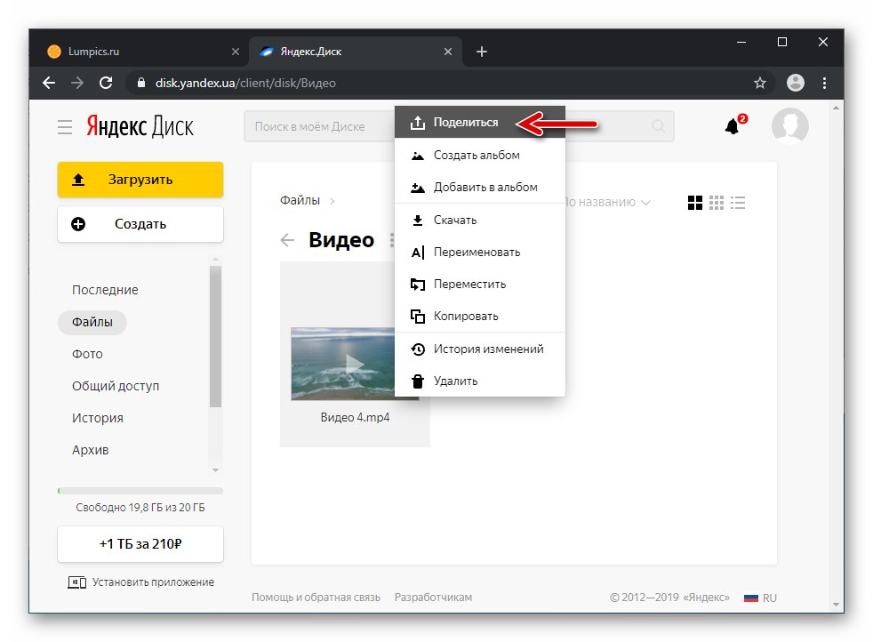Open Помощь и обратная связь link
This screenshot has height=642, width=873.
pos(316,598)
